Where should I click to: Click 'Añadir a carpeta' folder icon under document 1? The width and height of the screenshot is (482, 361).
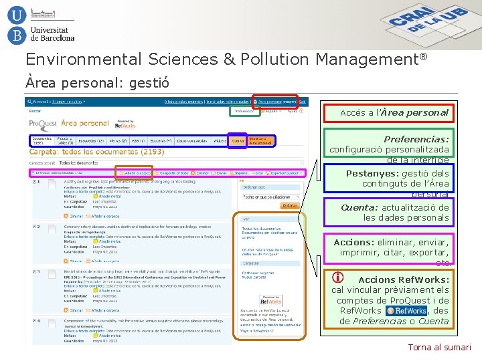tap(88, 216)
